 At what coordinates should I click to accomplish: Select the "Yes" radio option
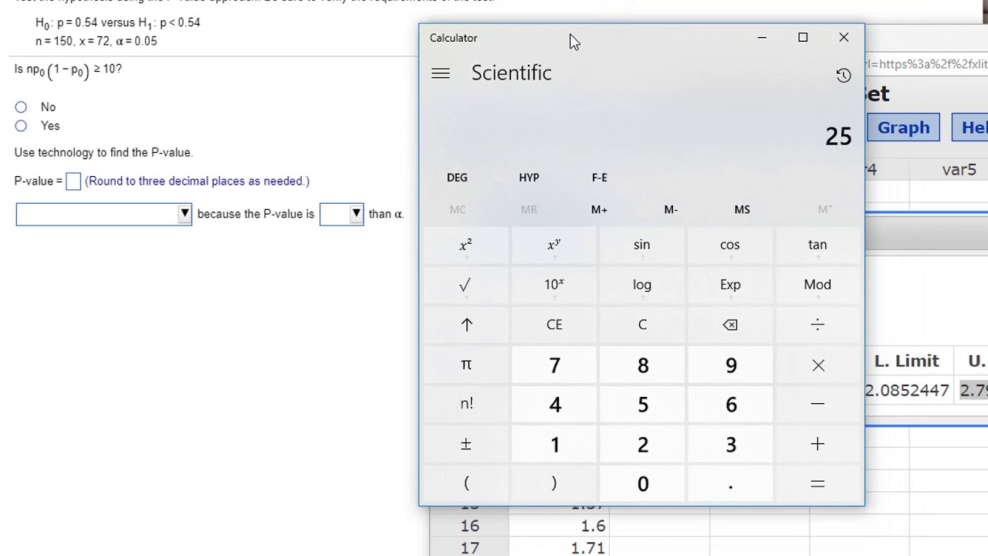21,126
